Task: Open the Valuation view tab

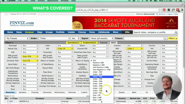Action: pyautogui.click(x=23, y=92)
